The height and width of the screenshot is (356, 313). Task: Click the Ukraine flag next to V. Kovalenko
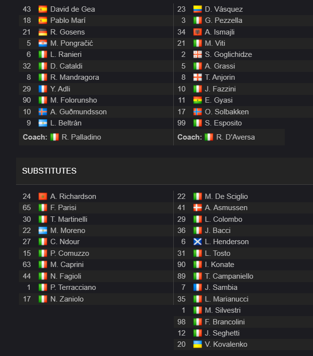coord(198,344)
